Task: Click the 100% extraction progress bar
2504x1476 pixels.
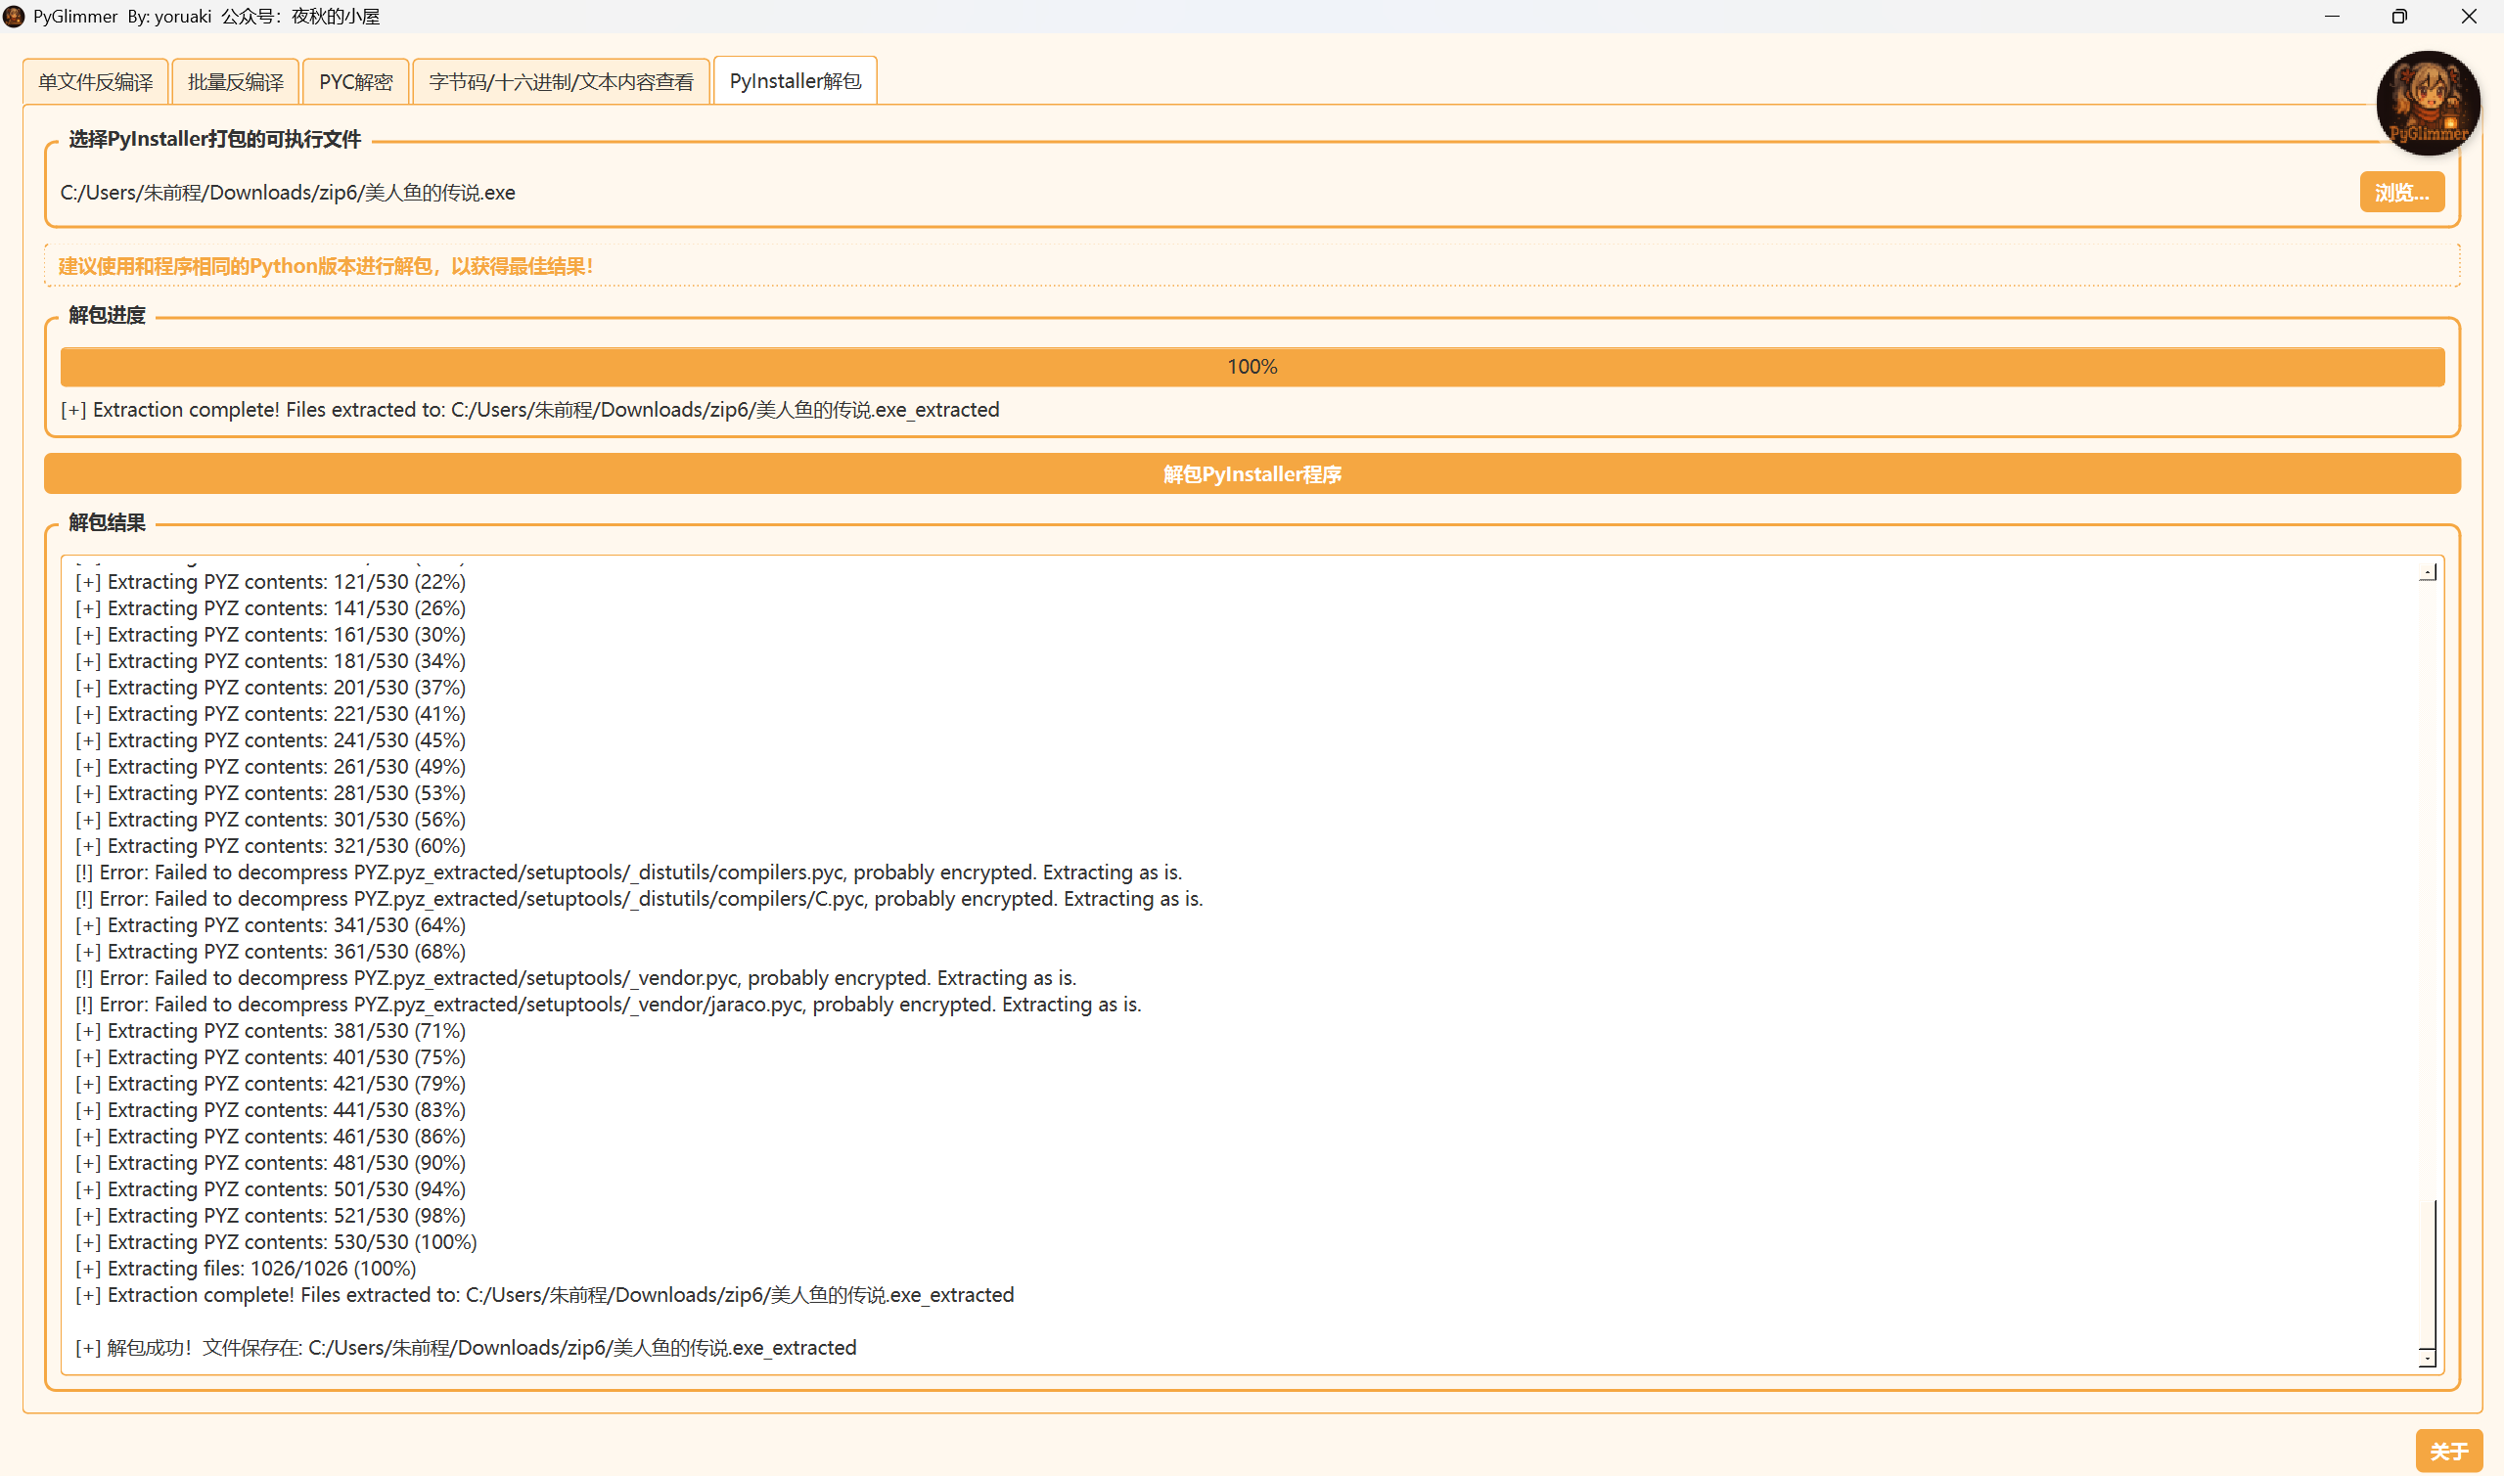Action: coord(1252,367)
